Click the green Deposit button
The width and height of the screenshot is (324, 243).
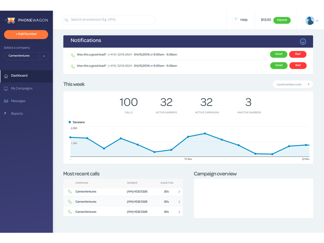[x=282, y=20]
